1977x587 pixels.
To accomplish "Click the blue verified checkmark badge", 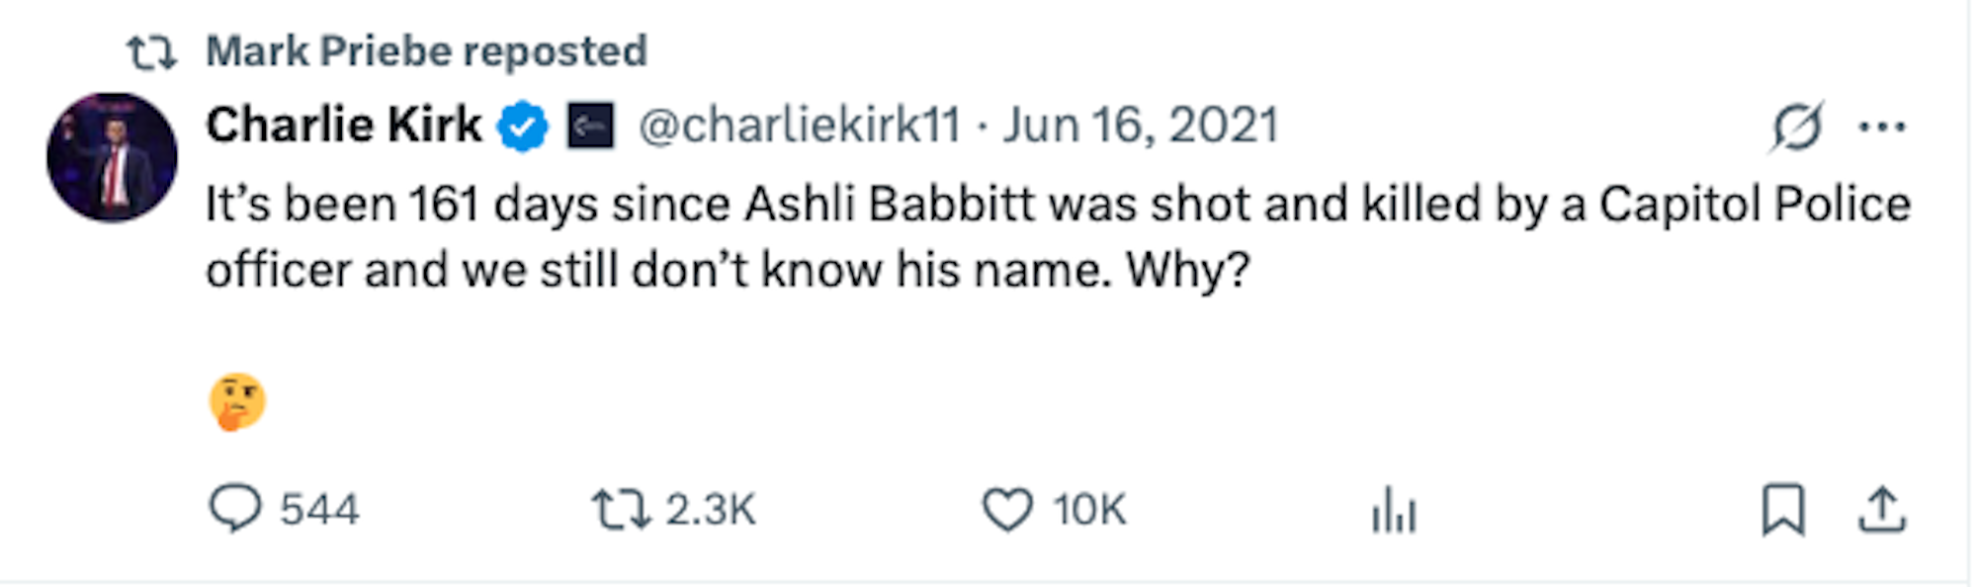I will (x=522, y=126).
